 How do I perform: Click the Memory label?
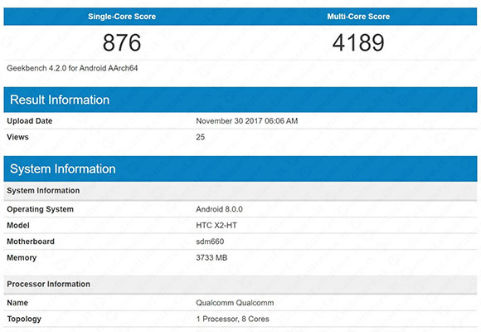[22, 257]
